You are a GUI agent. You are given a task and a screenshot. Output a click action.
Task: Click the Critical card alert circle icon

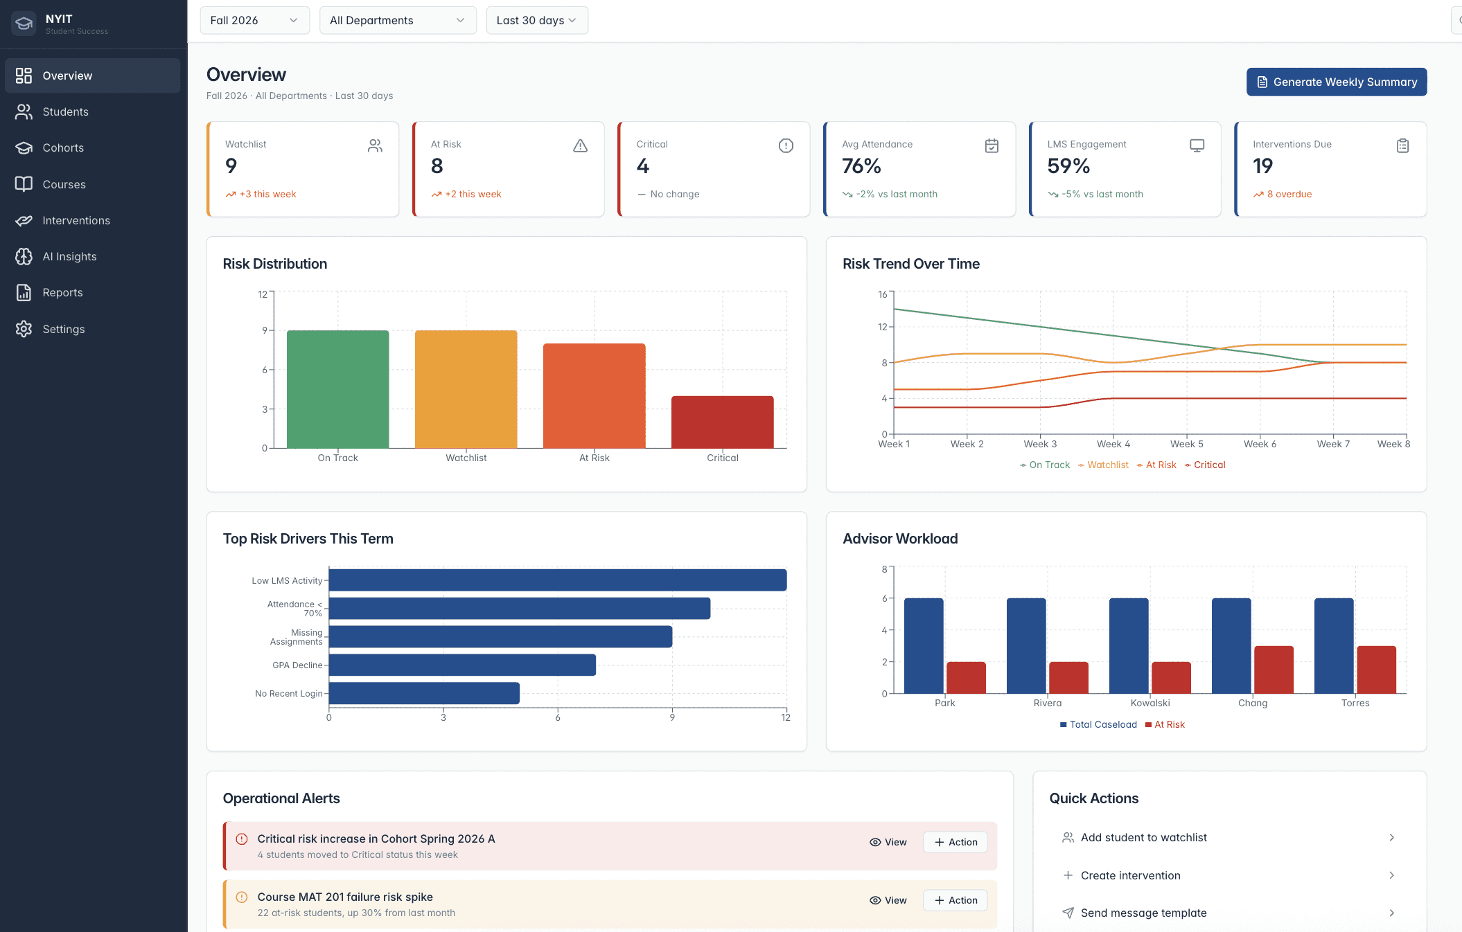coord(786,145)
